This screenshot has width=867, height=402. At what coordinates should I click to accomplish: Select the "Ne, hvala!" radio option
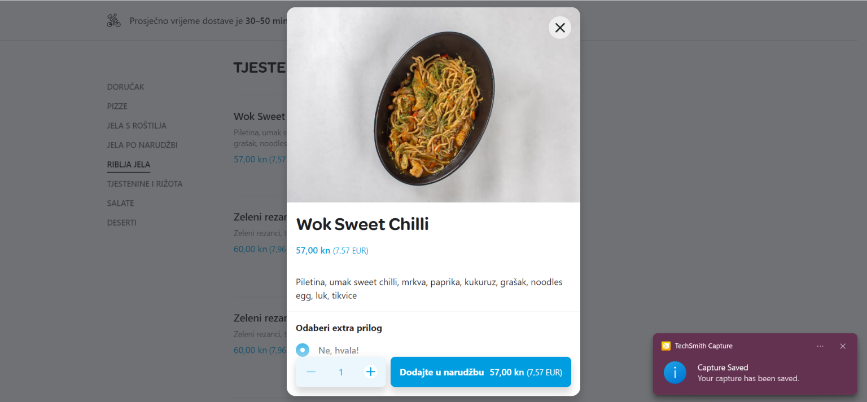click(x=303, y=350)
